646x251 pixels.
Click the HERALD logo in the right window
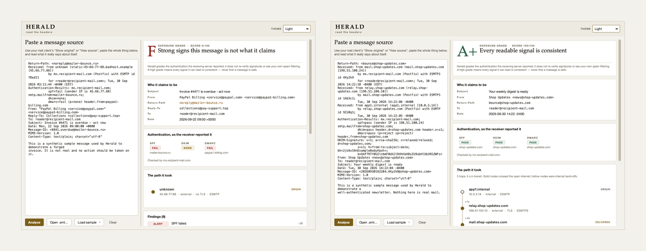coord(349,27)
